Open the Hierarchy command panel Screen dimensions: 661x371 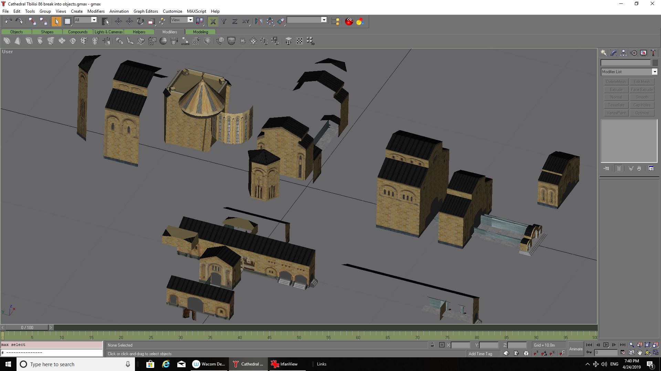pyautogui.click(x=623, y=53)
